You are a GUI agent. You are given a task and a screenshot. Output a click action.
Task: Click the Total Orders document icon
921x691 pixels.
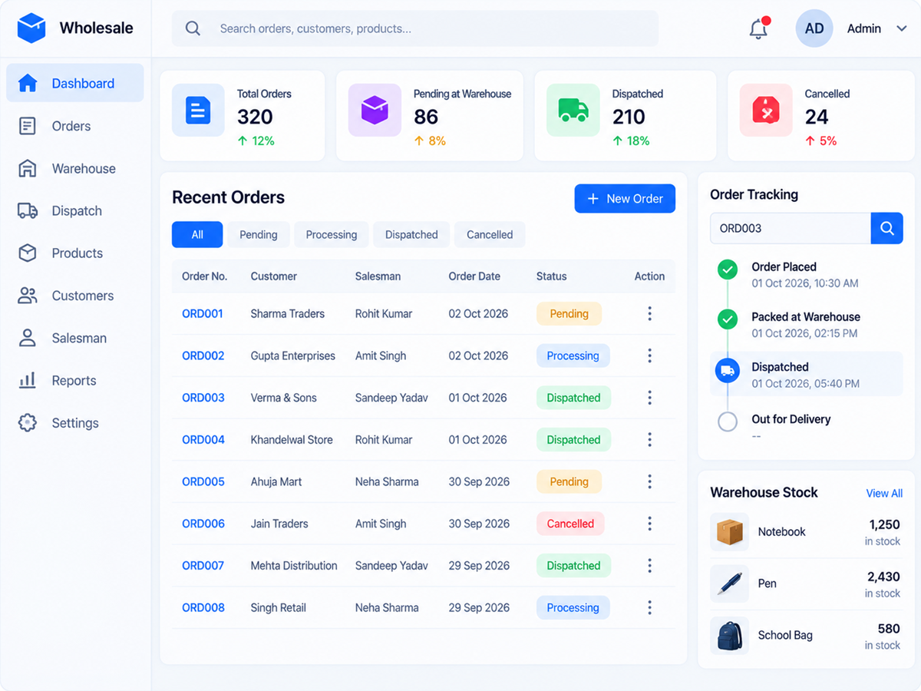(198, 111)
